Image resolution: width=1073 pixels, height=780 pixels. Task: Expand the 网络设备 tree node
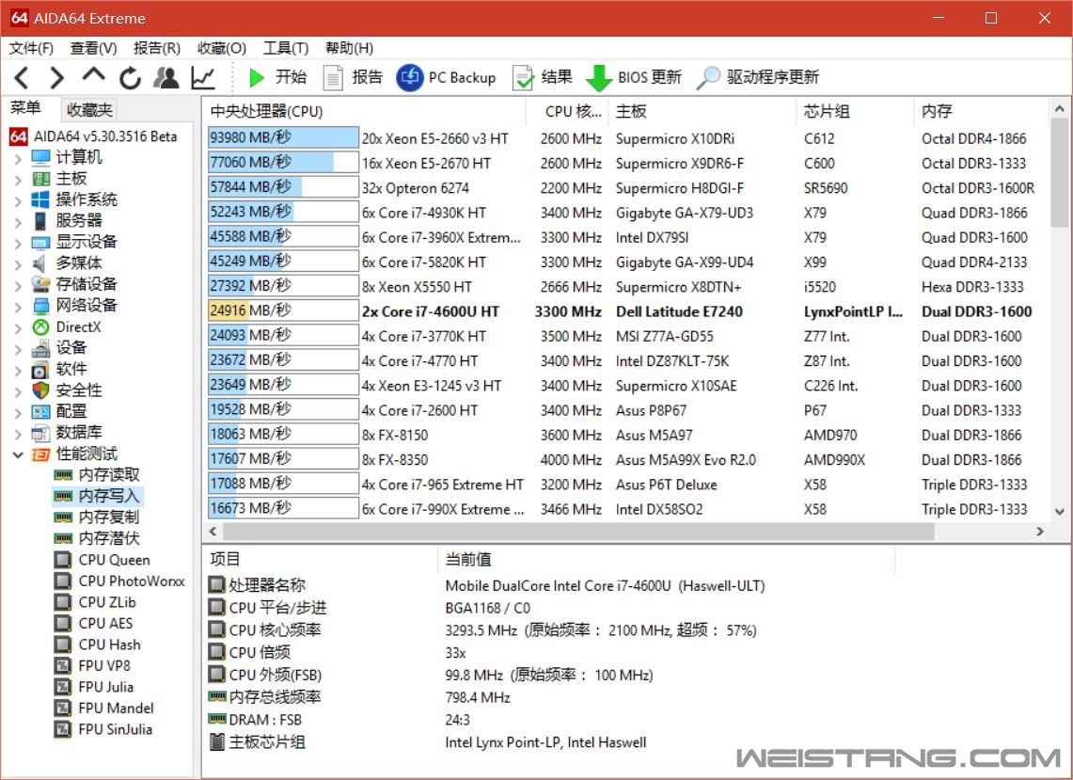point(19,307)
